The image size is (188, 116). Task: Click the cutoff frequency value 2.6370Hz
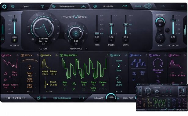click(x=43, y=39)
